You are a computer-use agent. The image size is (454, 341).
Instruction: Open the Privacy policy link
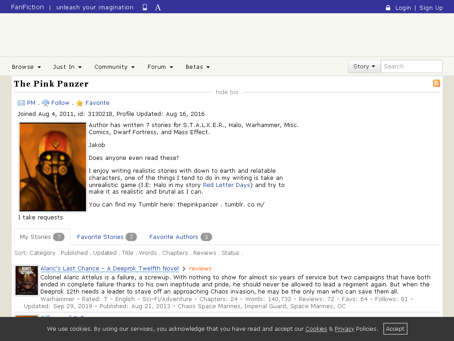(344, 329)
